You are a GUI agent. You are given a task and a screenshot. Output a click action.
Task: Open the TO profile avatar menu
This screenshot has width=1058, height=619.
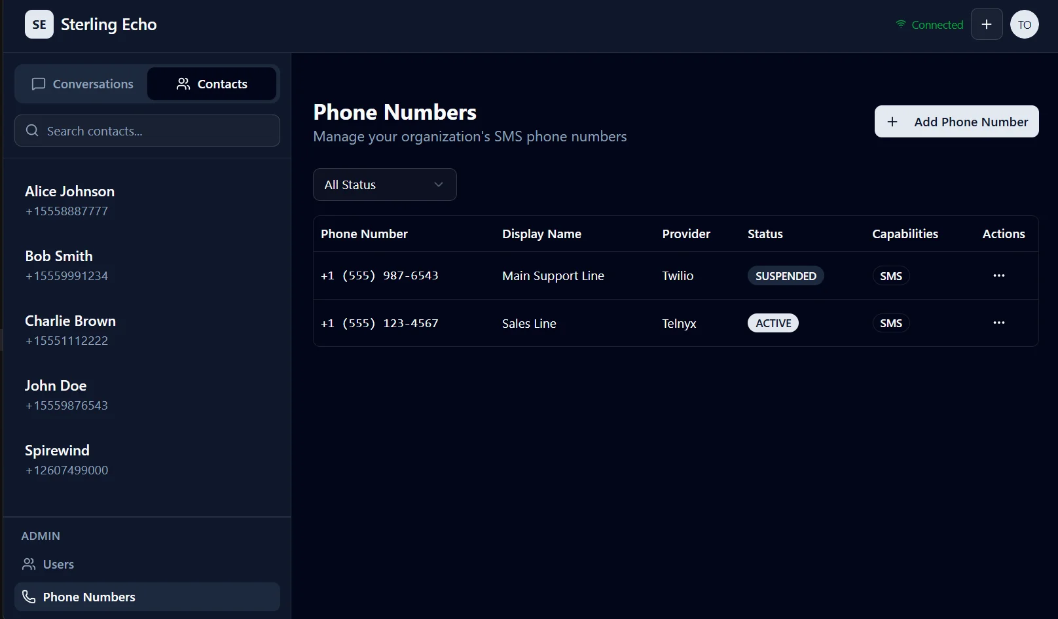(x=1024, y=24)
